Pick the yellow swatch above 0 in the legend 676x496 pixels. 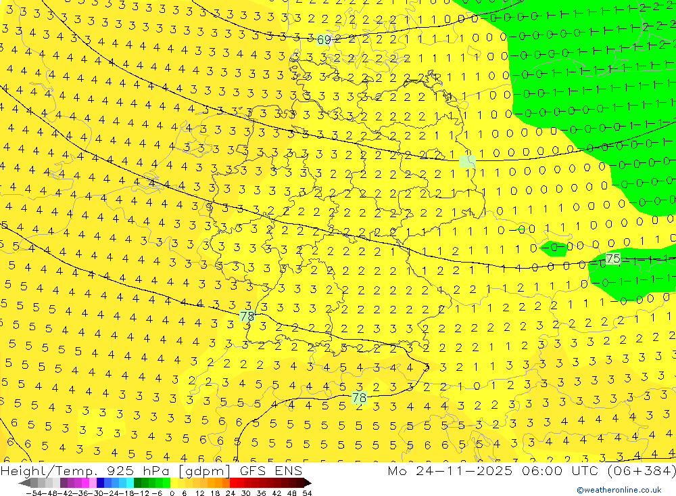(x=174, y=482)
